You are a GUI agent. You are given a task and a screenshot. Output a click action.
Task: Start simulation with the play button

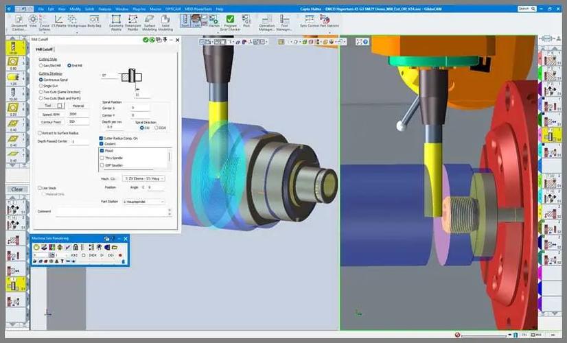point(102,255)
